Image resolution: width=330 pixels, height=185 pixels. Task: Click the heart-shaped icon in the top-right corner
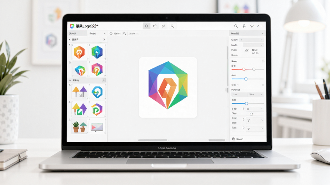tap(252, 26)
